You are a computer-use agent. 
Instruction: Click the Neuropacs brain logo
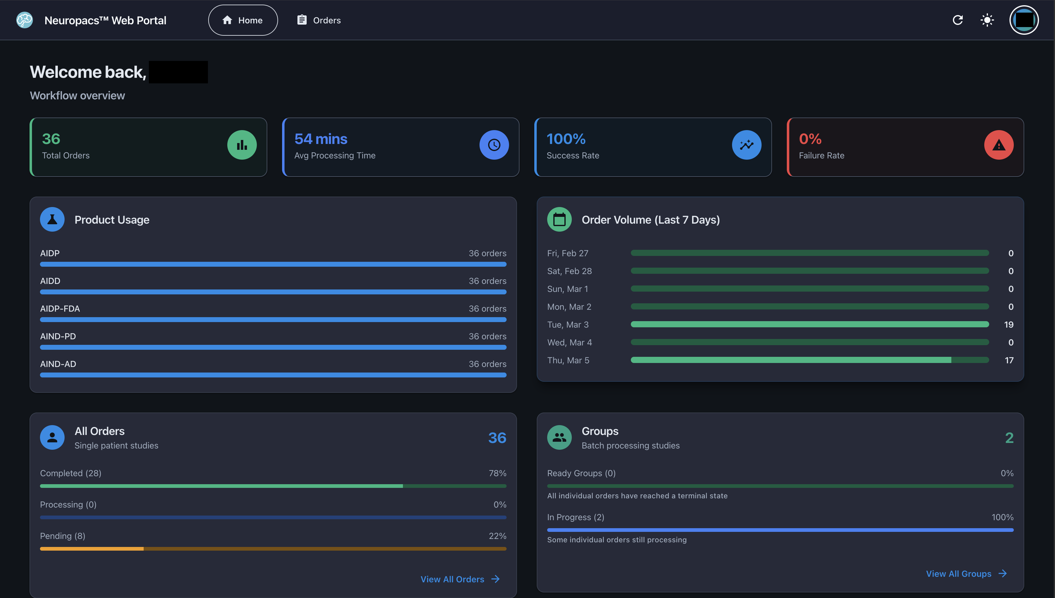pyautogui.click(x=24, y=20)
